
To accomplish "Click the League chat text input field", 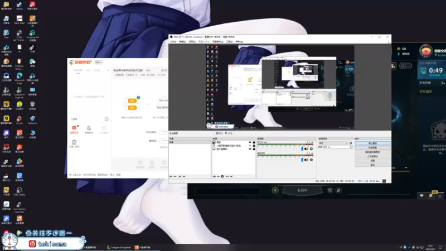I will [227, 191].
